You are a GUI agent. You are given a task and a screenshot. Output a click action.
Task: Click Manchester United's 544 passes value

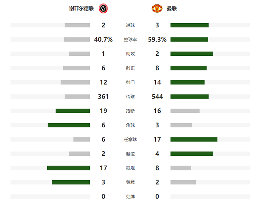[x=157, y=97]
